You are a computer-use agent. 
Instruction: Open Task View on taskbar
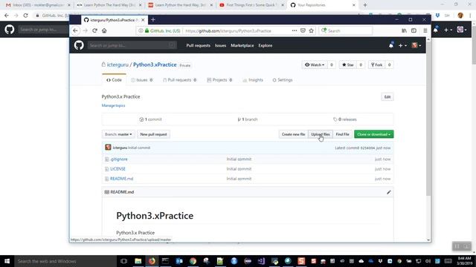coord(123,261)
